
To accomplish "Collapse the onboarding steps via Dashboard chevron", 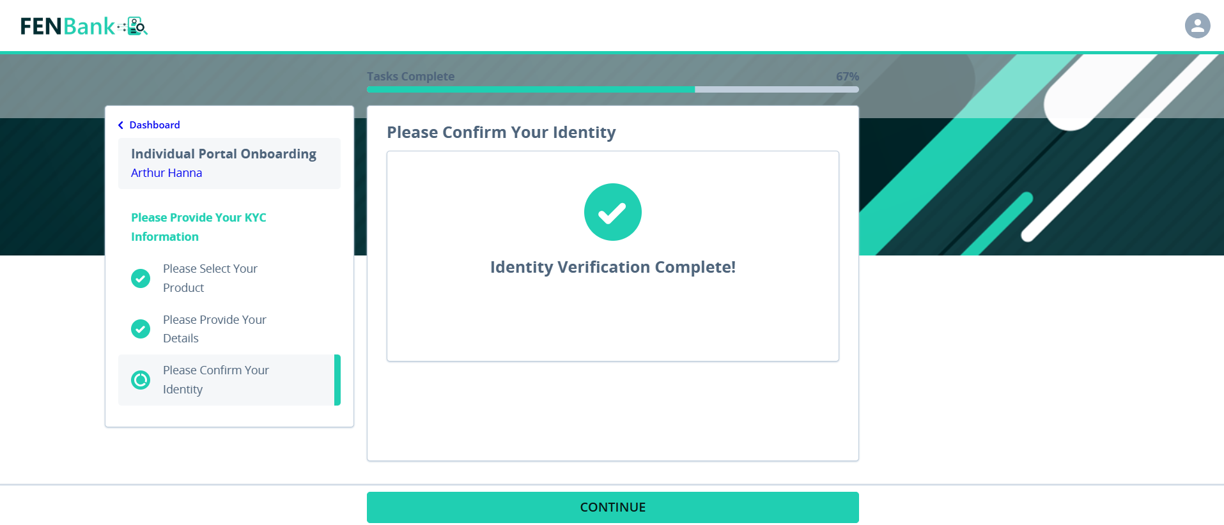I will tap(121, 125).
